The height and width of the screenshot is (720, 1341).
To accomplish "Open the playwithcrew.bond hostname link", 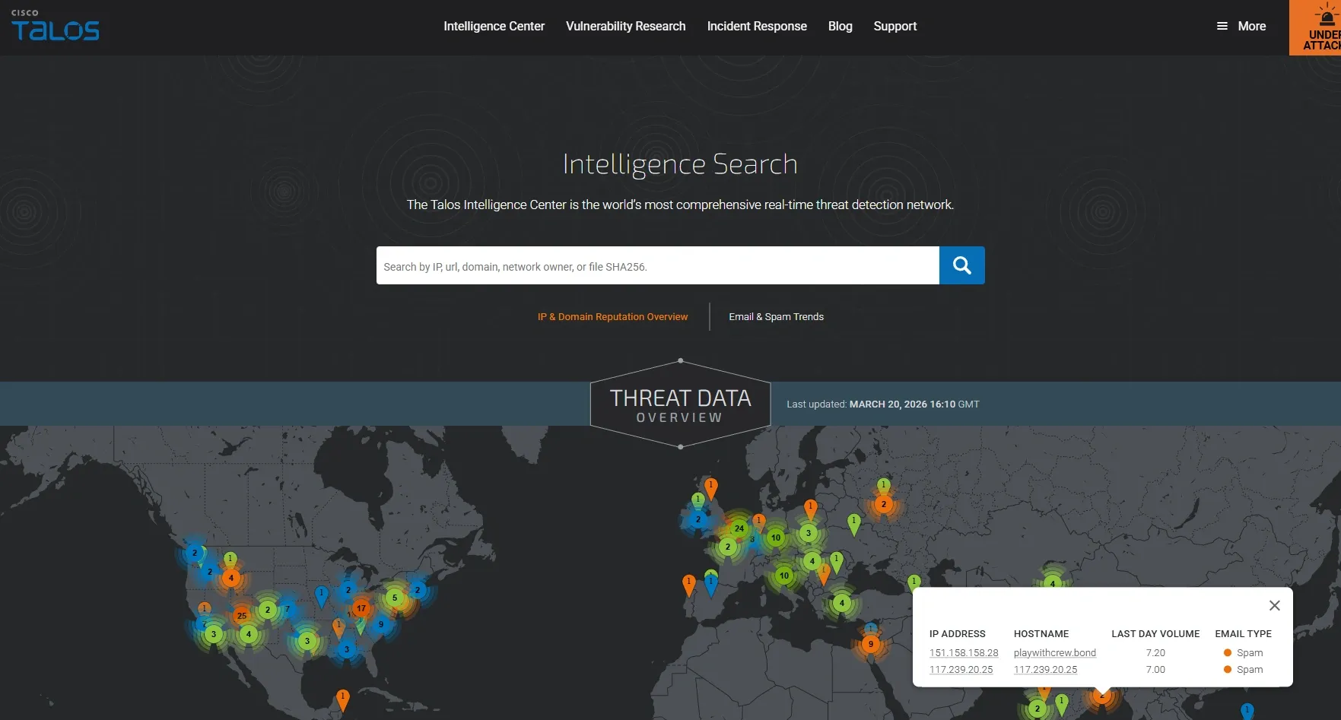I will pyautogui.click(x=1054, y=653).
